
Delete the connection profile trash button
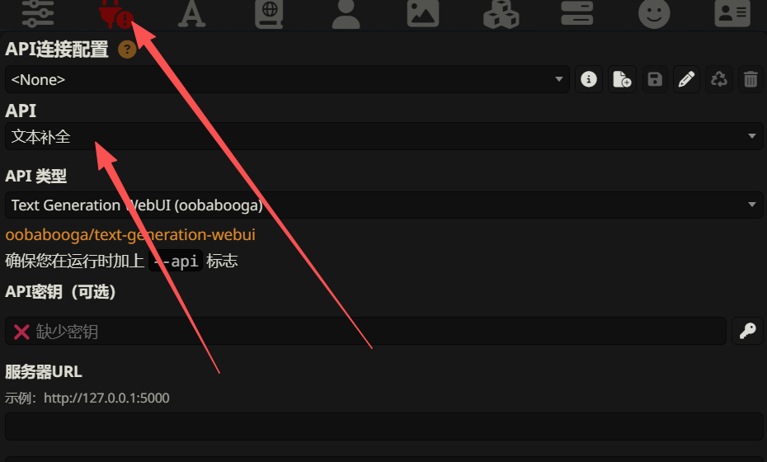point(751,79)
